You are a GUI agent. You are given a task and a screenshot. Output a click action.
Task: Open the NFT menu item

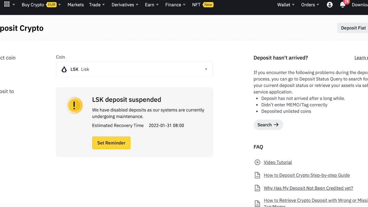196,5
